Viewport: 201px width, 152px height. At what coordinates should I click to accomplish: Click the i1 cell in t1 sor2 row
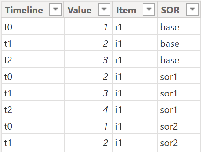pyautogui.click(x=135, y=142)
